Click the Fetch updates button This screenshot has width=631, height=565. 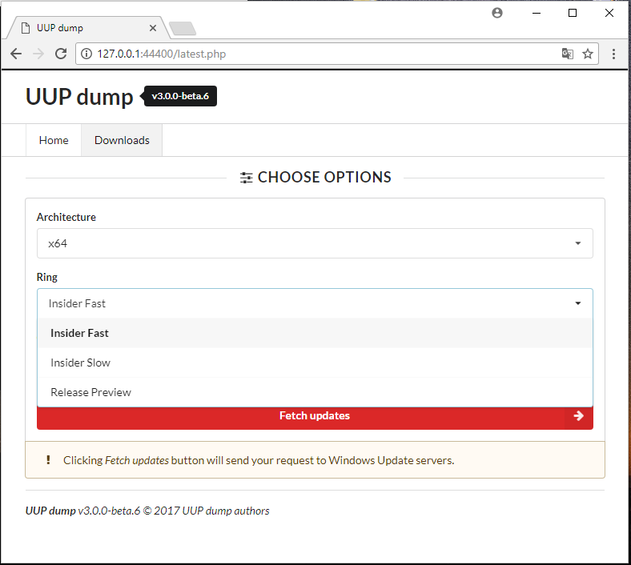click(315, 418)
